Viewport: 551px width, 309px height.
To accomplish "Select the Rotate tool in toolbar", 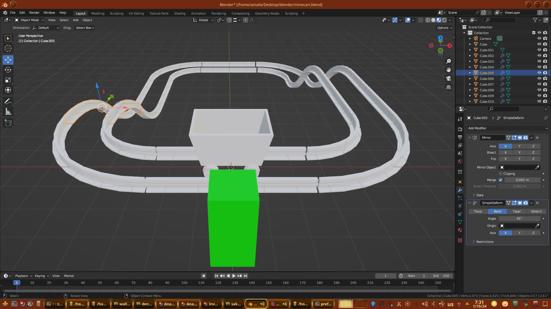I will point(8,70).
